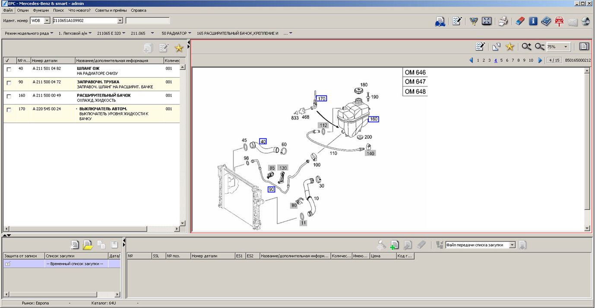
Task: Click callout number 90 in the diagram
Action: click(x=272, y=189)
